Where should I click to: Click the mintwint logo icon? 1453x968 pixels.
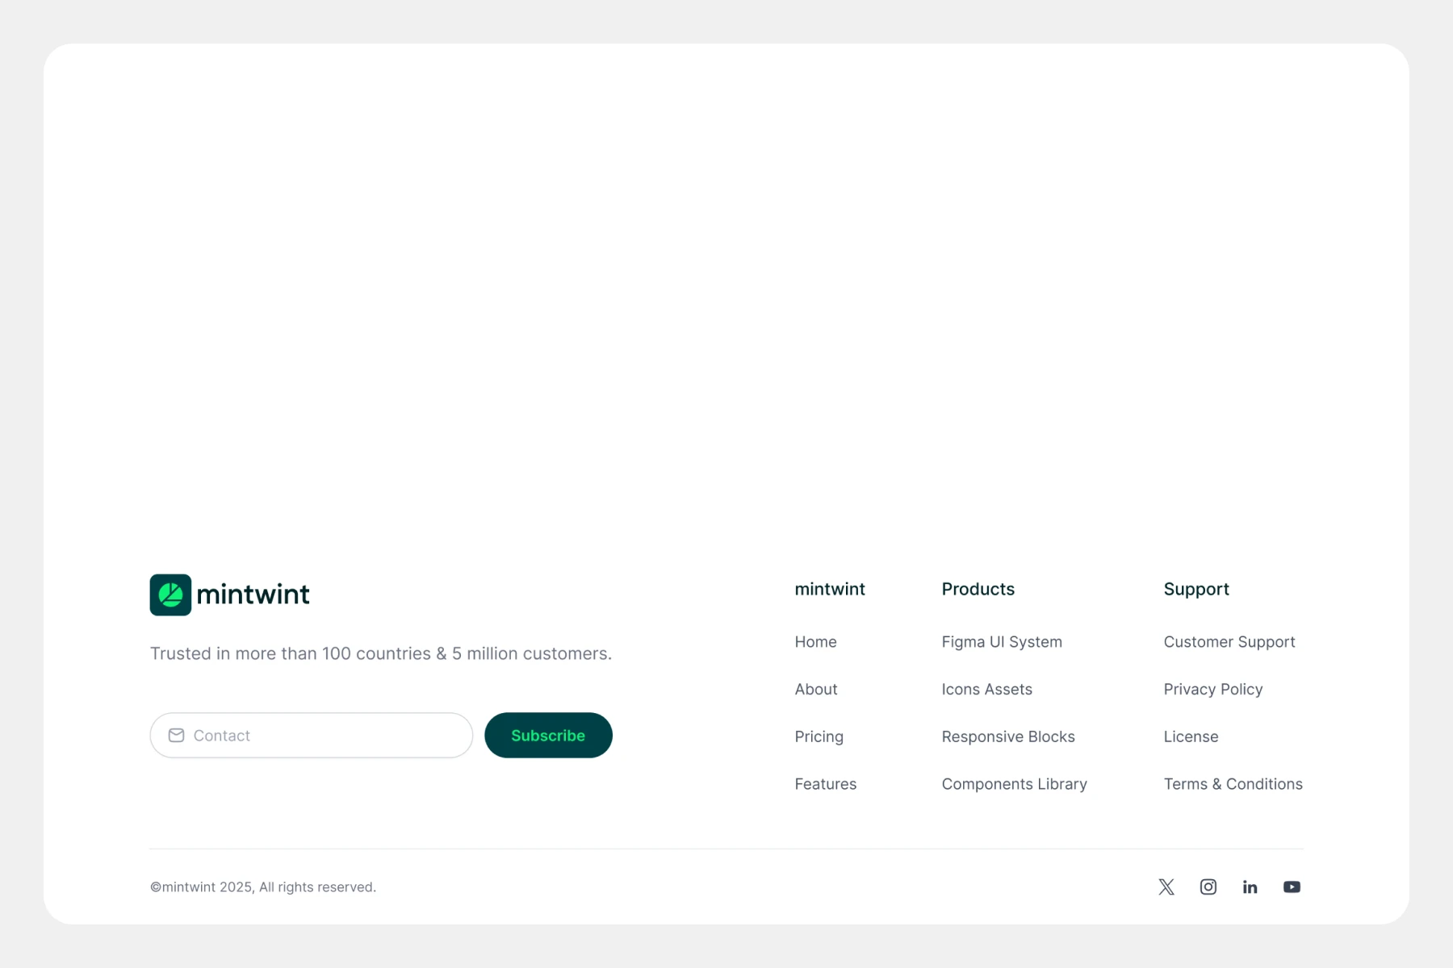click(170, 595)
